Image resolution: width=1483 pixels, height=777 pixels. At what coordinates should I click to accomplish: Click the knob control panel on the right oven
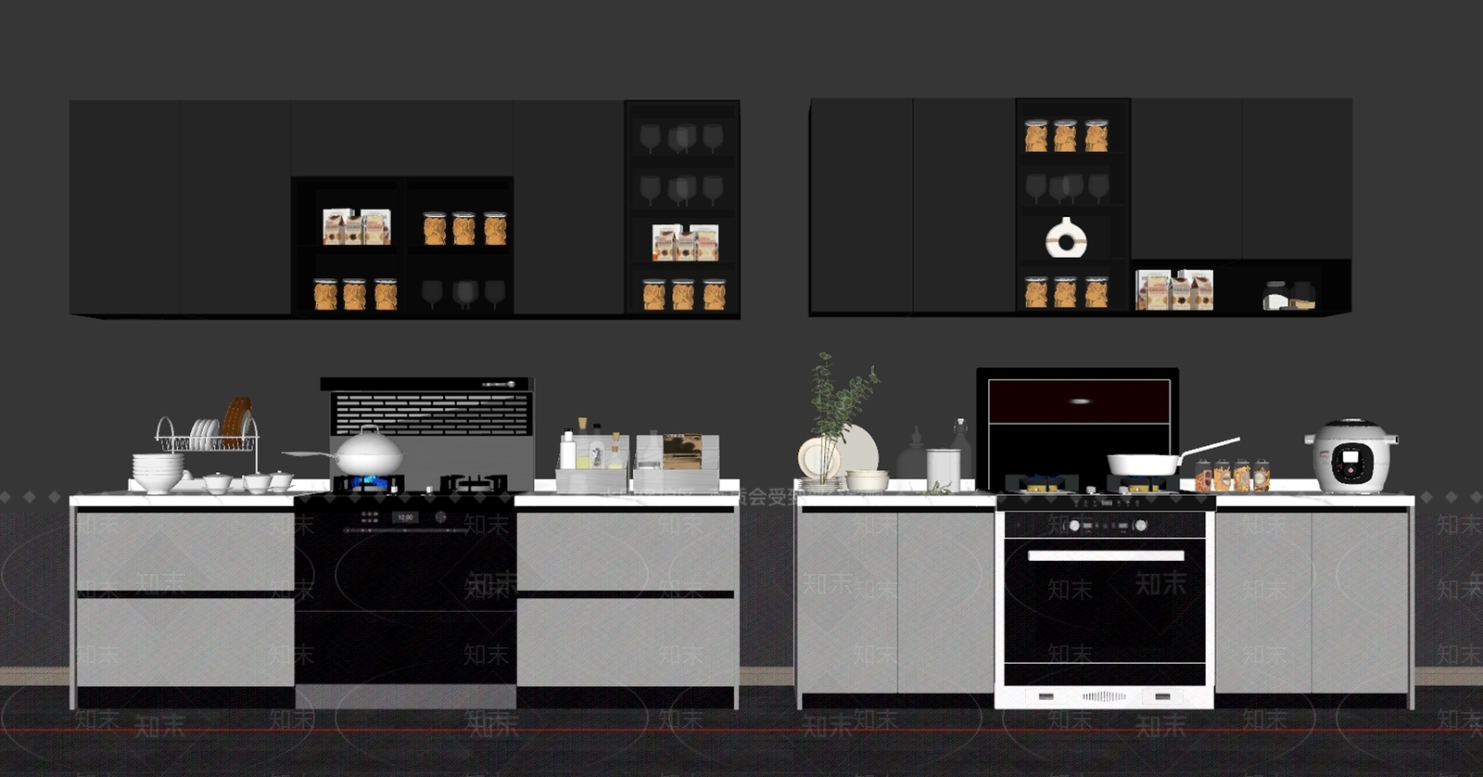(x=1106, y=525)
